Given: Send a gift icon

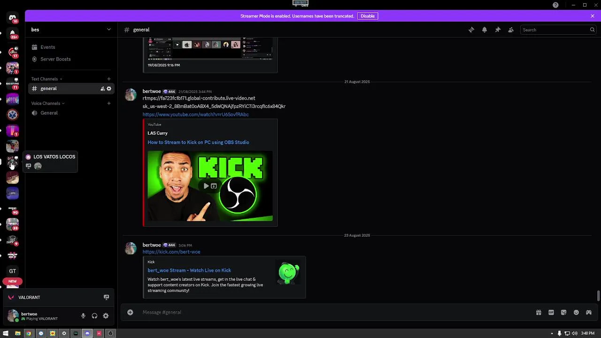Looking at the screenshot, I should pos(539,312).
